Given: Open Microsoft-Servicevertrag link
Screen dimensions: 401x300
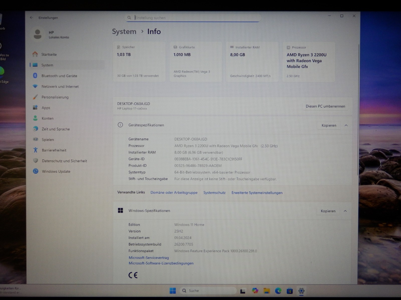Looking at the screenshot, I should coord(149,257).
